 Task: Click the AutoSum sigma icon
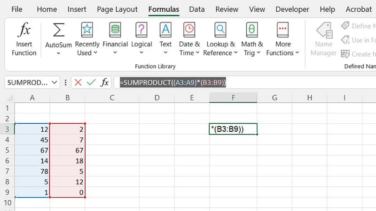pyautogui.click(x=59, y=30)
